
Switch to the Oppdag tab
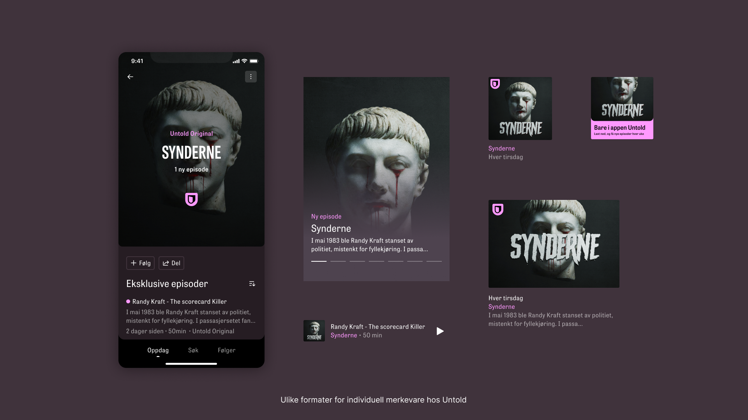[158, 350]
